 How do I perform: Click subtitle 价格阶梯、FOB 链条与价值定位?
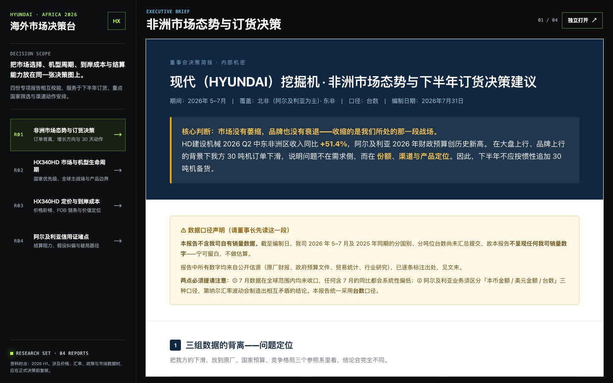[67, 210]
